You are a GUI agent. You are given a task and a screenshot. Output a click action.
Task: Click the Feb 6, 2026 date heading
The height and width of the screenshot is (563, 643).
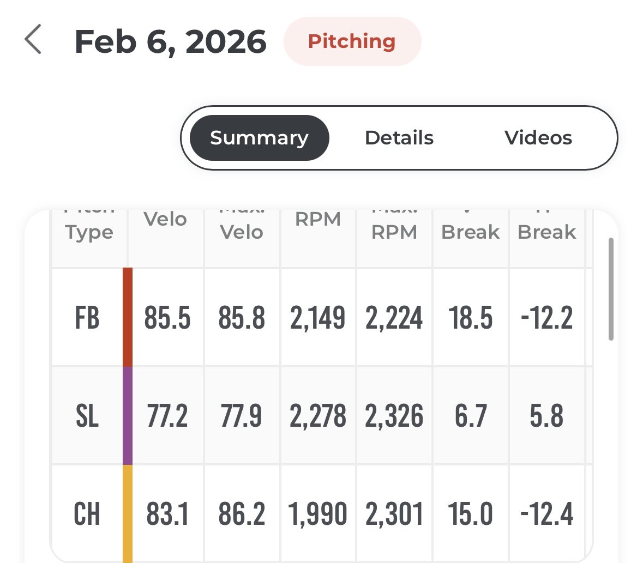click(171, 42)
